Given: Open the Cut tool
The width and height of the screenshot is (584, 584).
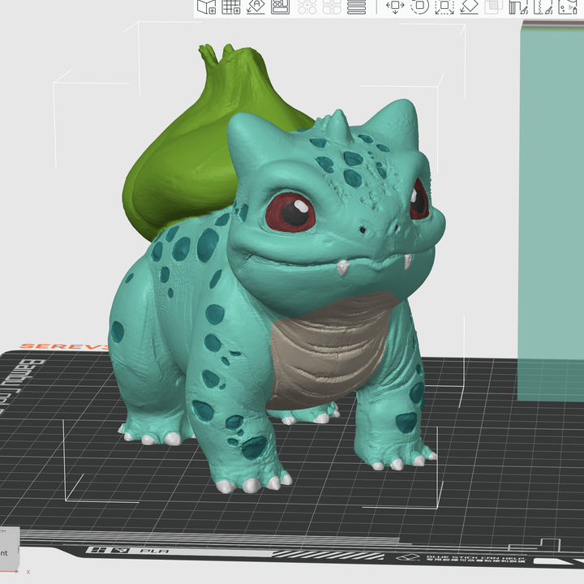Looking at the screenshot, I should click(x=493, y=7).
